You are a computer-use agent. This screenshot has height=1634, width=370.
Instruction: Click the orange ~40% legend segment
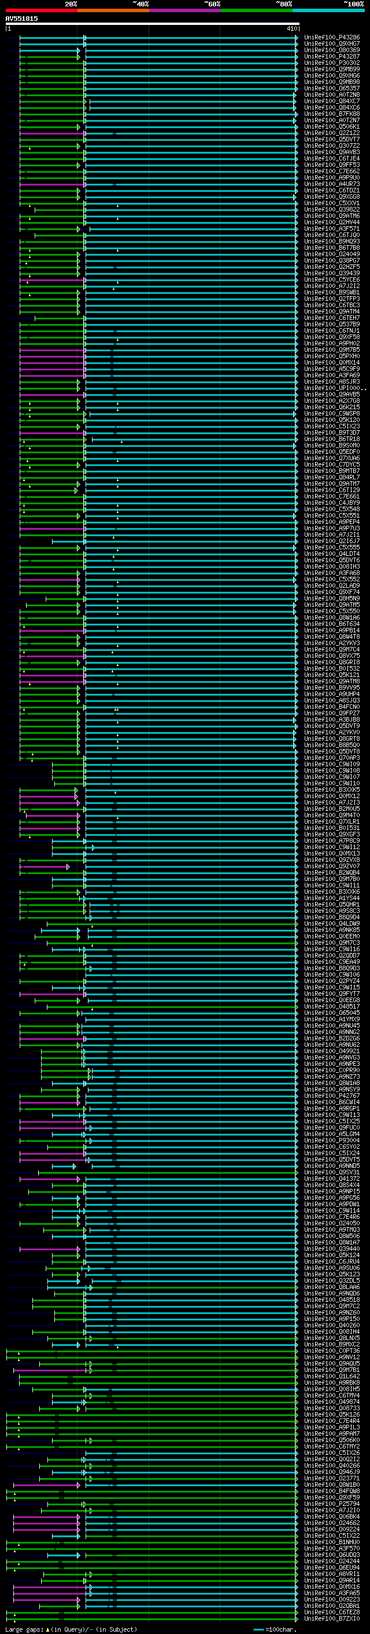tap(113, 10)
